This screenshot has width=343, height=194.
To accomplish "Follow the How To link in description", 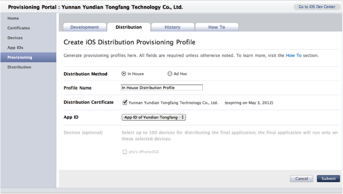I will [x=294, y=55].
